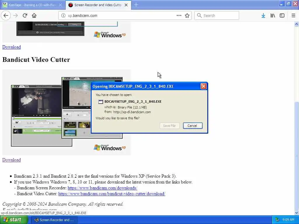The width and height of the screenshot is (299, 224).
Task: Click the taskbar clock 9:09 AM
Action: (288, 220)
